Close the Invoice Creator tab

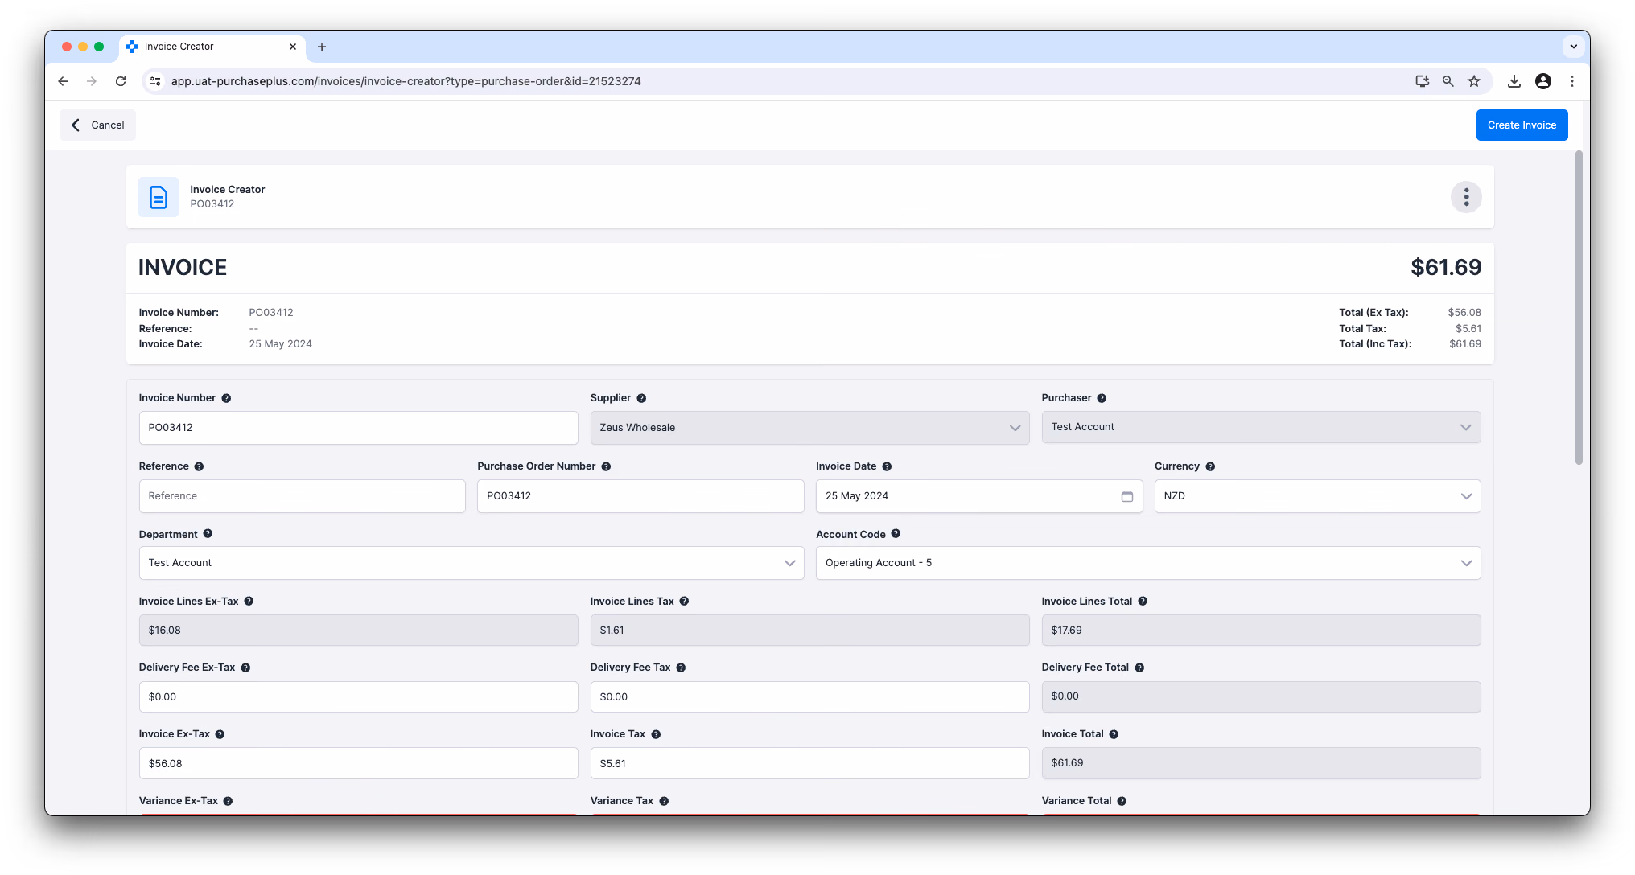point(293,47)
